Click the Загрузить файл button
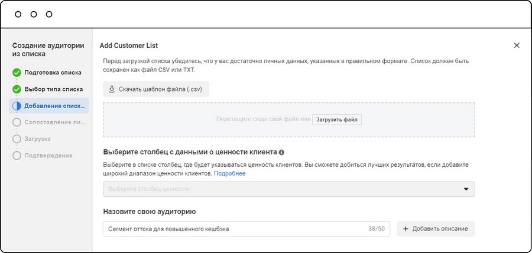532x253 pixels. coord(337,120)
